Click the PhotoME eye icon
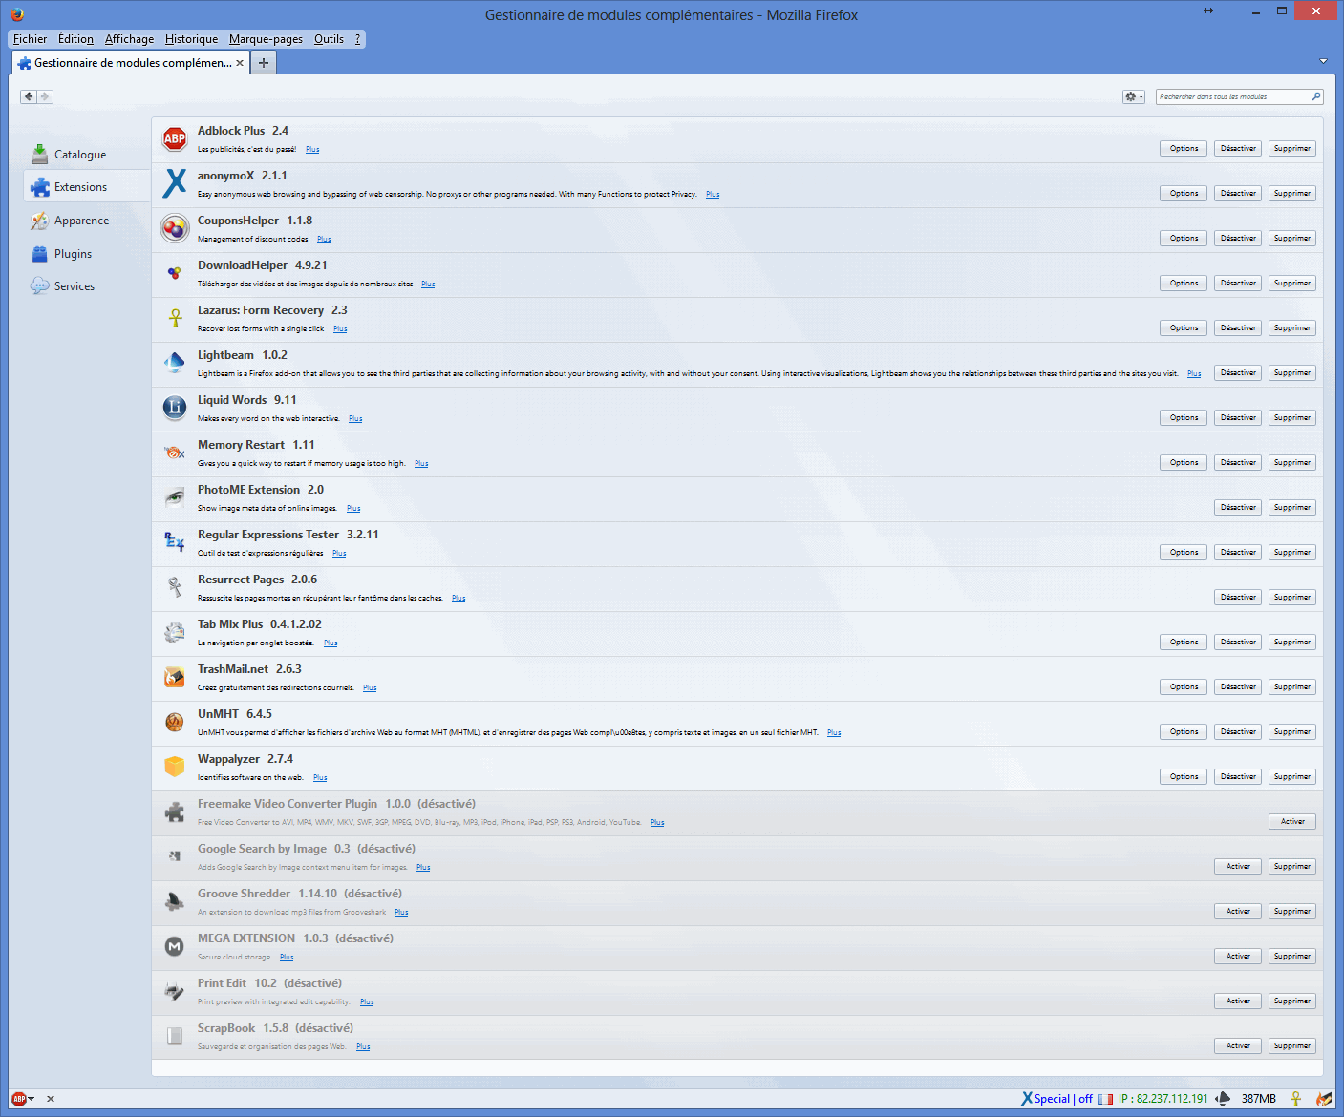This screenshot has height=1117, width=1344. coord(175,497)
